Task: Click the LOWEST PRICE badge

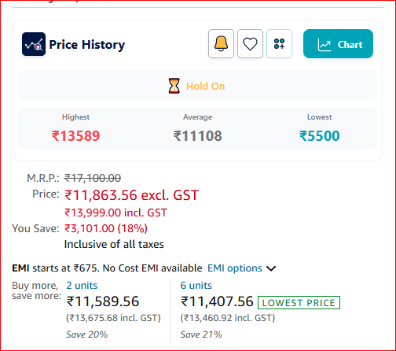Action: pos(299,303)
